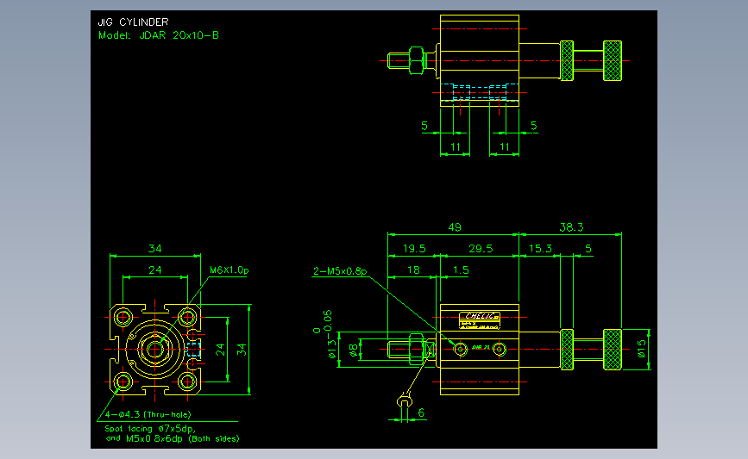Select the CHELIC label on cylinder body

[x=480, y=316]
